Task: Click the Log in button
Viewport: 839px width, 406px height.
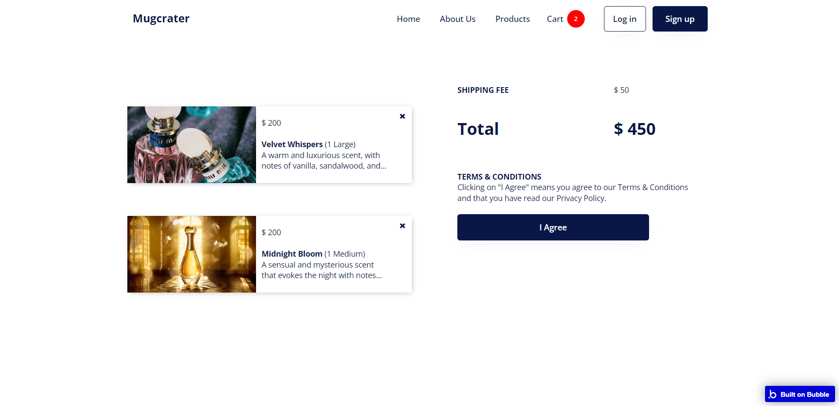Action: click(625, 19)
